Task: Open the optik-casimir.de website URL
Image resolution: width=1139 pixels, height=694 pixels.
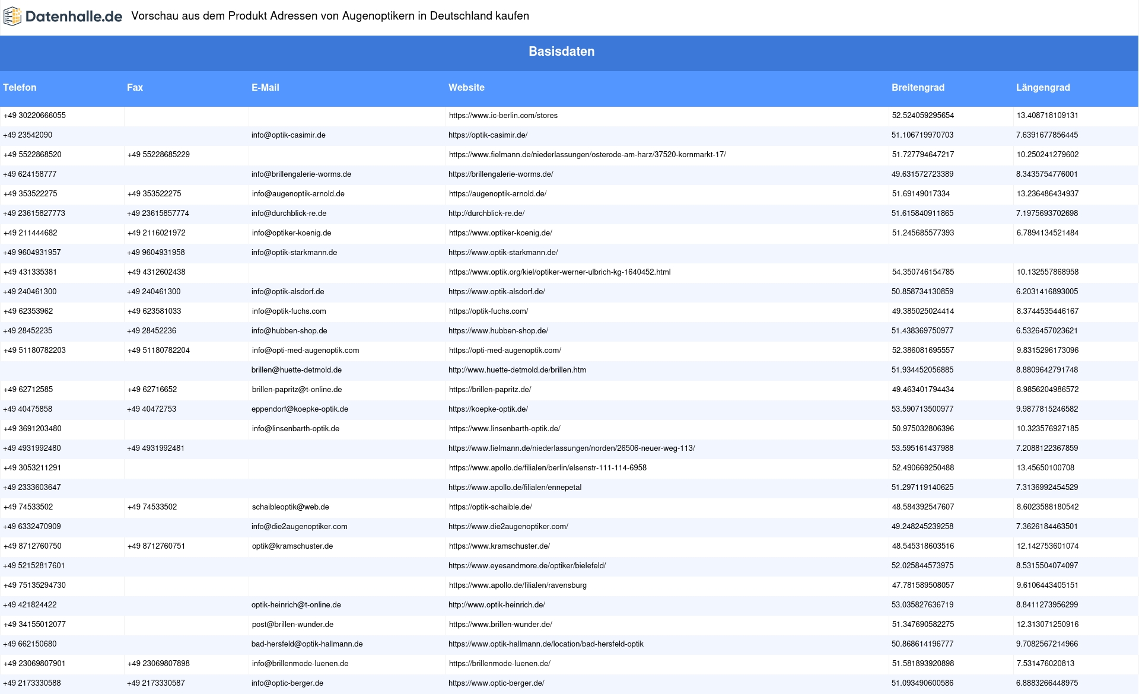Action: coord(488,135)
